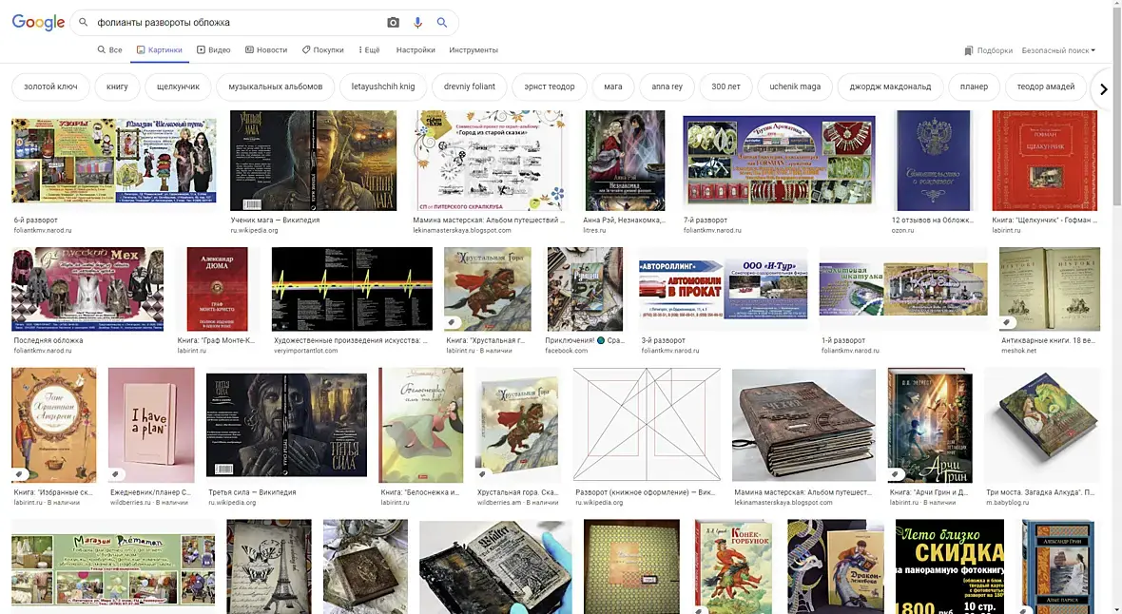The image size is (1122, 614).
Task: Open the Google logo homepage
Action: (38, 22)
